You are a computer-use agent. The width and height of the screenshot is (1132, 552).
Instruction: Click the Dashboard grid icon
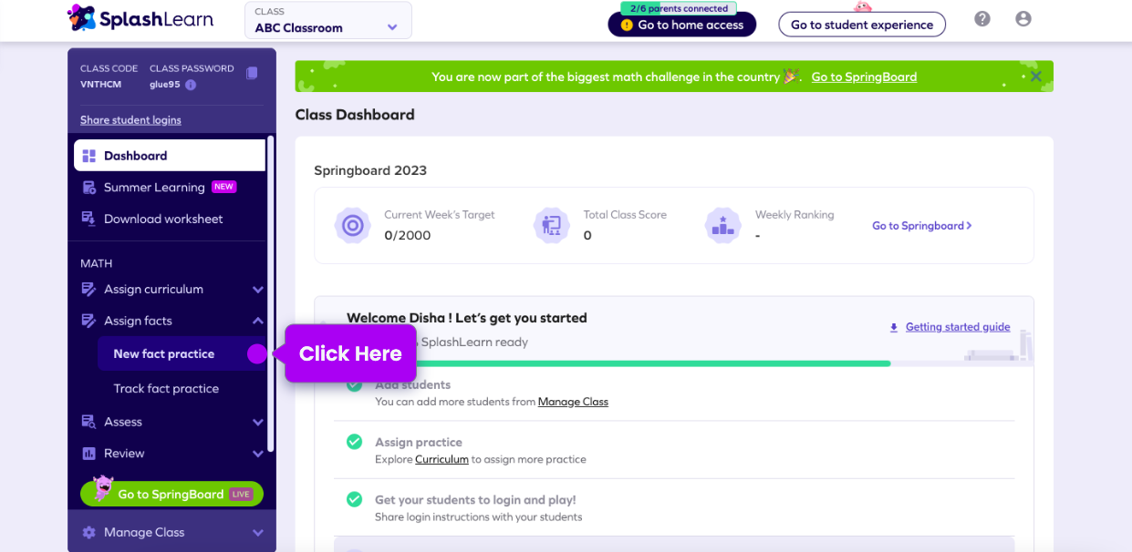89,156
